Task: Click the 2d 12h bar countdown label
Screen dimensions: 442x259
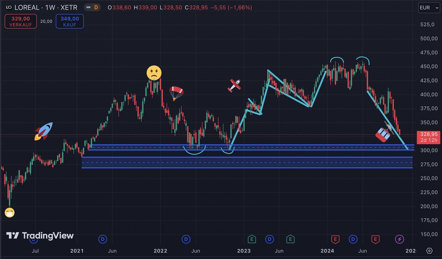Action: [429, 140]
